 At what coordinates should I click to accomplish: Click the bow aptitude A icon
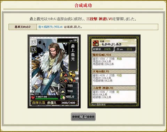point(64,80)
